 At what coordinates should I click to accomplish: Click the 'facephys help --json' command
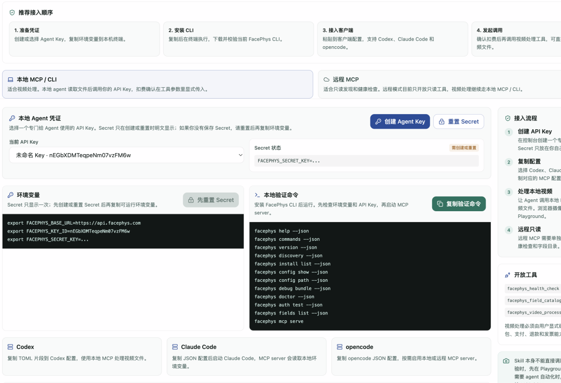pyautogui.click(x=282, y=231)
